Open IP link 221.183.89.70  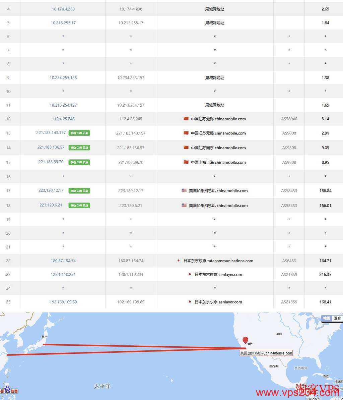[51, 162]
